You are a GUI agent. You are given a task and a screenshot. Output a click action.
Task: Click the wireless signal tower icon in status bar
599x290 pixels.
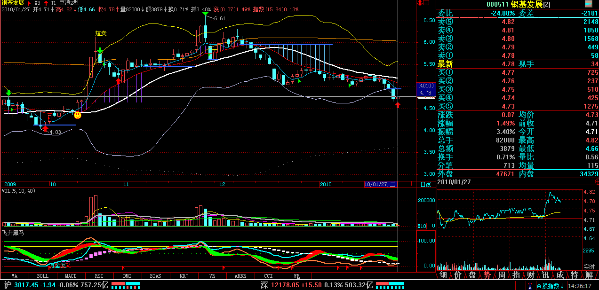[530, 286]
